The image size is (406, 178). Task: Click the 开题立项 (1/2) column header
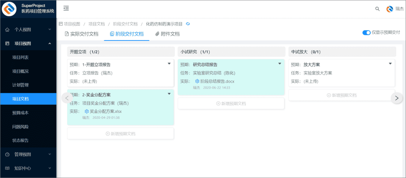121,52
